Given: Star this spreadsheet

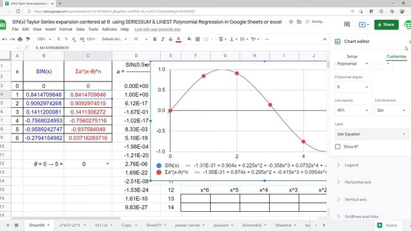Looking at the screenshot, I should pyautogui.click(x=291, y=22).
